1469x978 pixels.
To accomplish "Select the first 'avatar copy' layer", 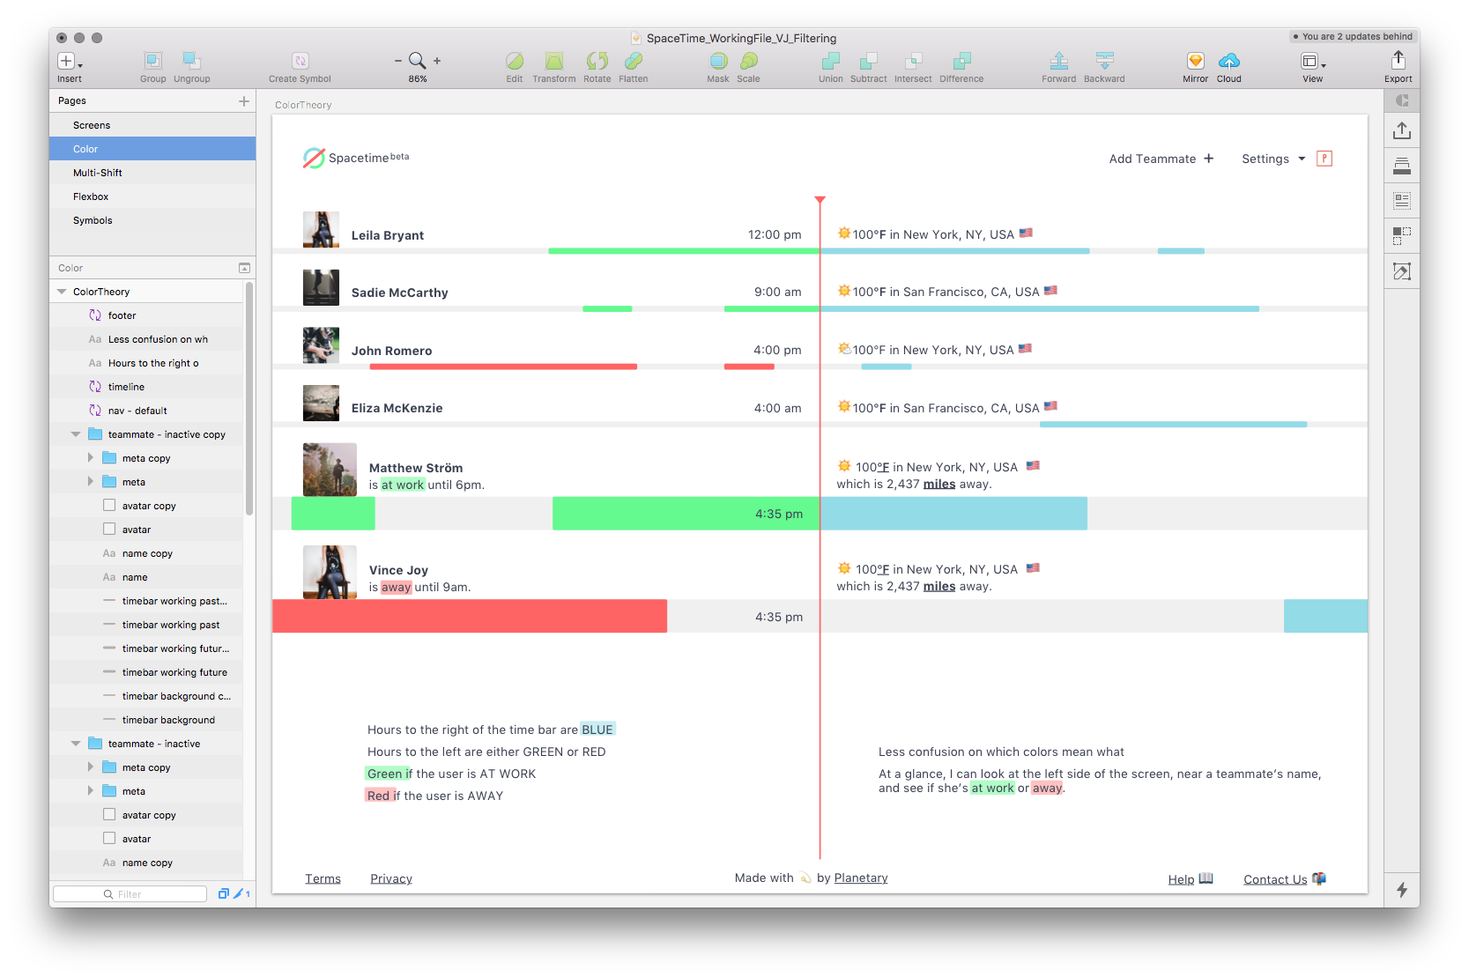I will point(146,506).
